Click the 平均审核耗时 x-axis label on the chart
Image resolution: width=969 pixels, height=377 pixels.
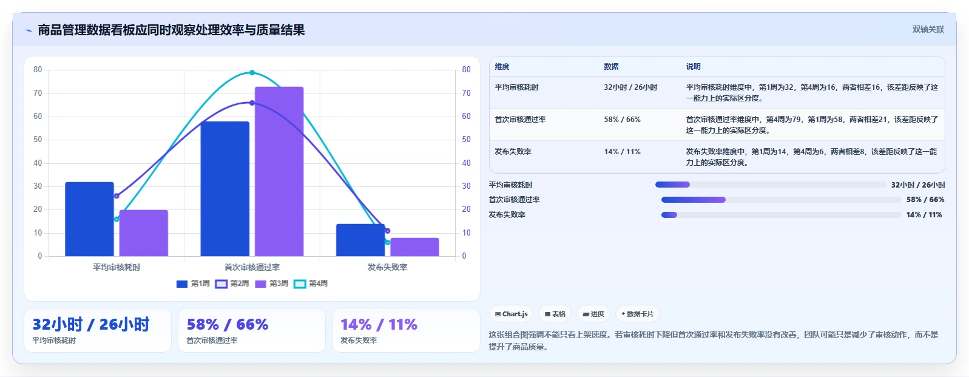(x=116, y=267)
